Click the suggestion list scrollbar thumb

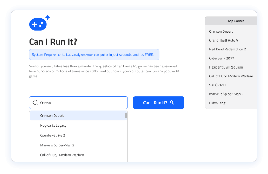click(x=126, y=115)
